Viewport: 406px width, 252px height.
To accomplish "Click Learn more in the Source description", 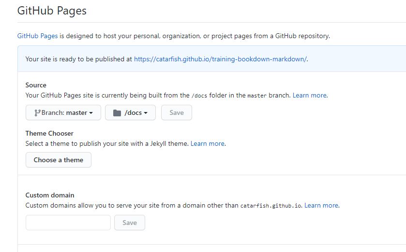I will click(310, 95).
